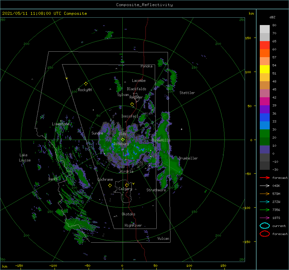
Task: Select the yellow 54 dBZ color swatch
Action: [x=265, y=69]
